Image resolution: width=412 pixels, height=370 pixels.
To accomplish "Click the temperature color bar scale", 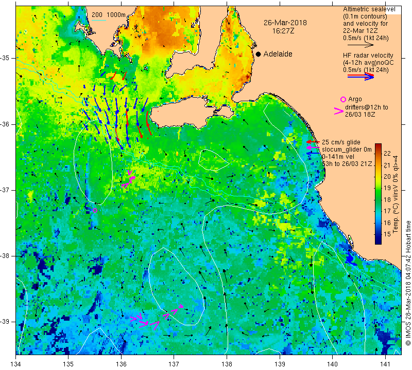I will pos(378,194).
